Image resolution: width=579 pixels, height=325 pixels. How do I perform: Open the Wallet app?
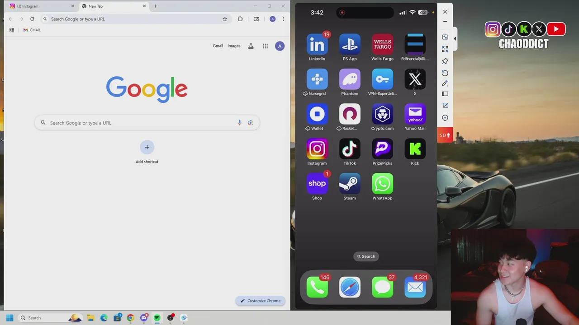pos(317,114)
